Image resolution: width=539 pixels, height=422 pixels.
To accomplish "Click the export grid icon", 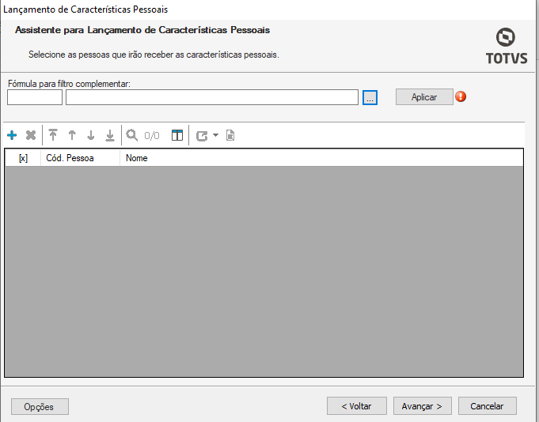I will [x=202, y=136].
